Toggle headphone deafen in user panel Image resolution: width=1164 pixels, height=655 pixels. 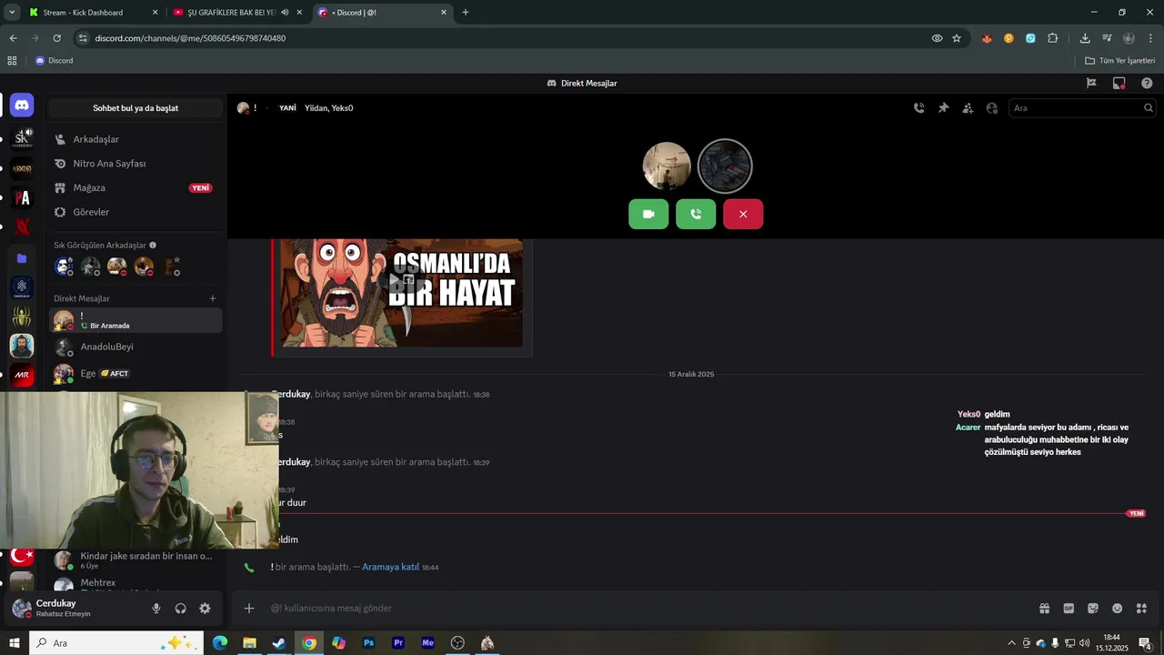click(x=181, y=609)
